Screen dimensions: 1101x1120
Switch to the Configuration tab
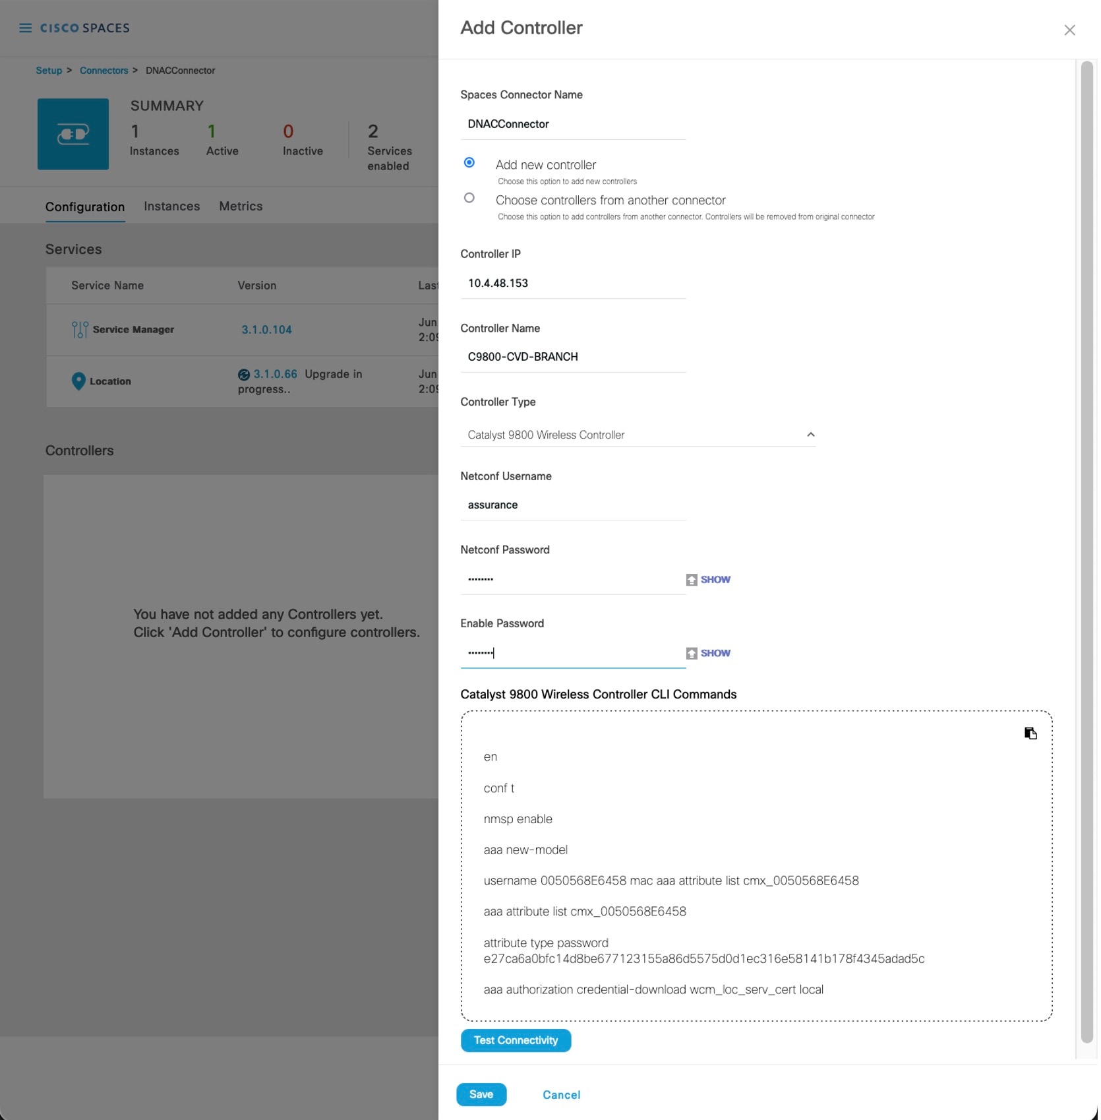click(85, 206)
